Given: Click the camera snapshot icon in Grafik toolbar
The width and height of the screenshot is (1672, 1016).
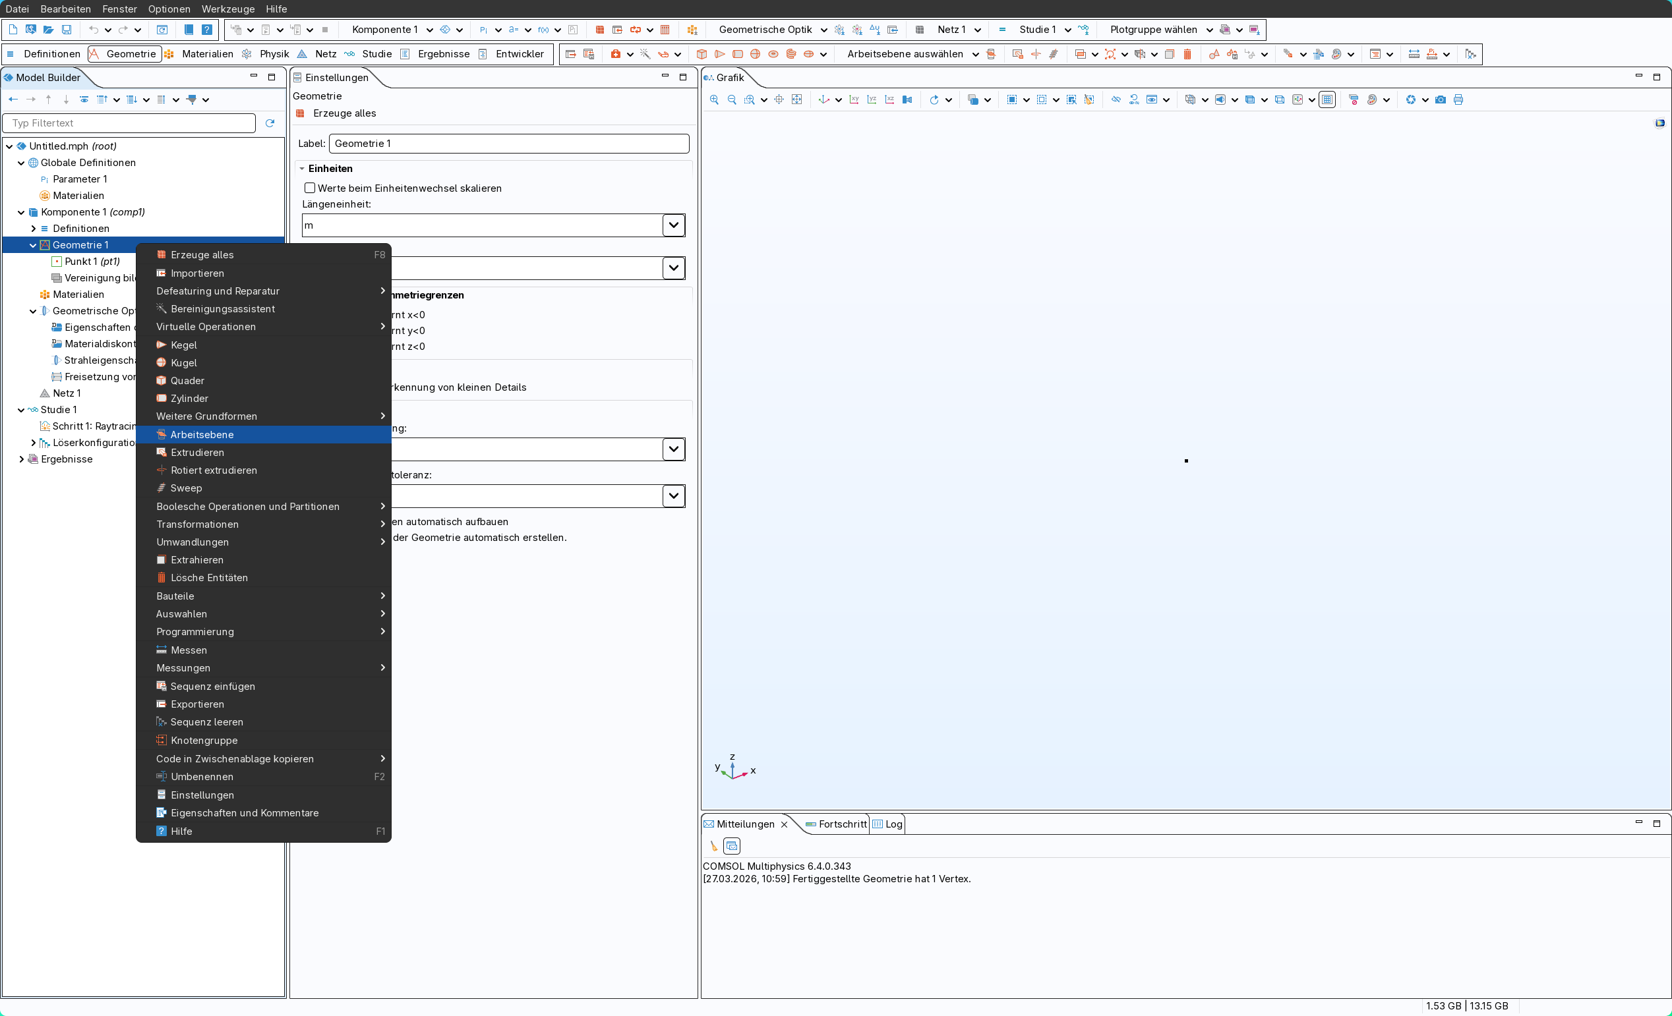Looking at the screenshot, I should (x=1440, y=99).
